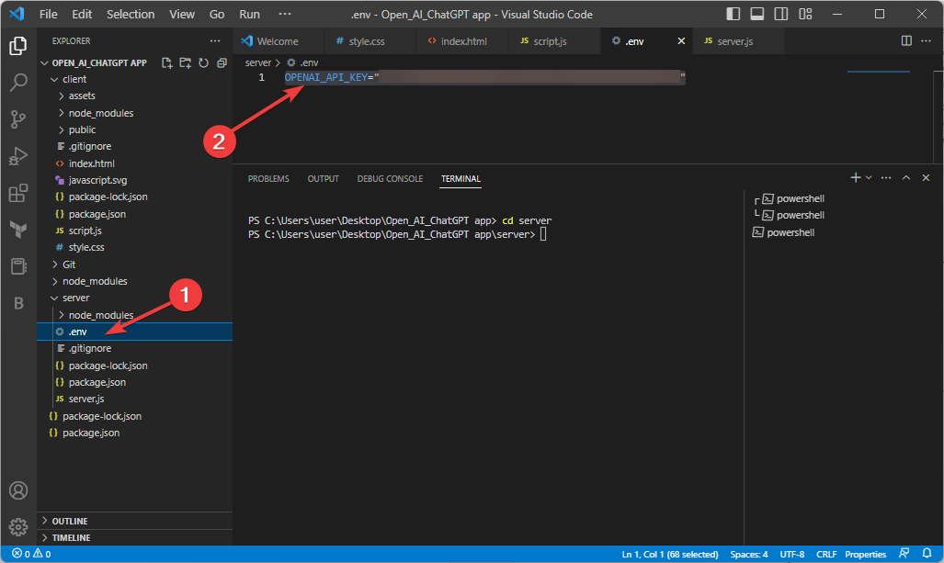Viewport: 944px width, 563px height.
Task: Open the overflow menu after Run
Action: click(x=285, y=14)
